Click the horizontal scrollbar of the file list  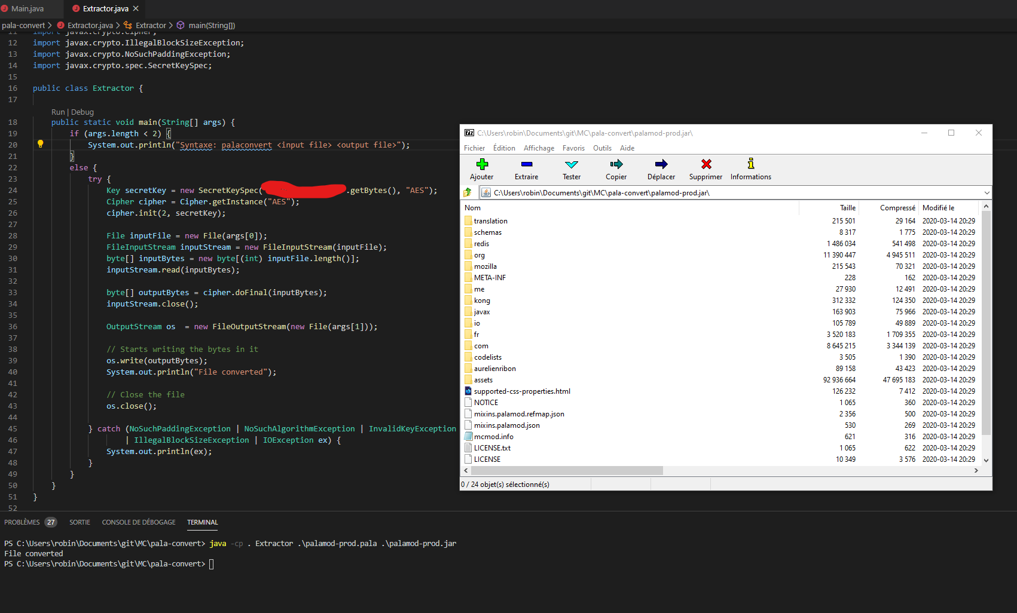567,470
